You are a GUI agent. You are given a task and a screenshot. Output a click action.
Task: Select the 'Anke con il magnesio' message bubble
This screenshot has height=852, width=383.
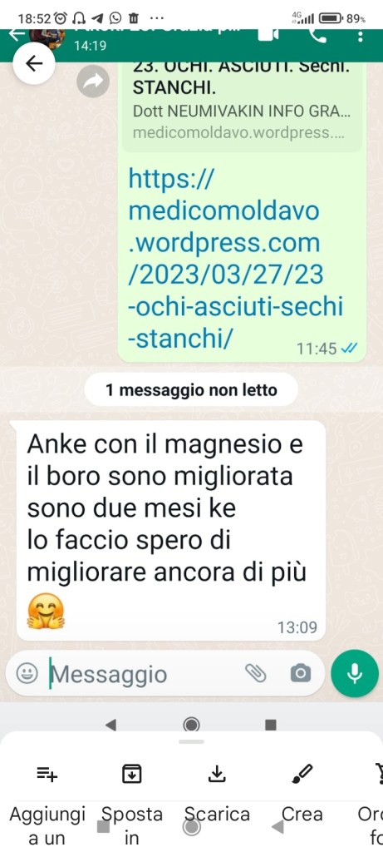tap(171, 531)
